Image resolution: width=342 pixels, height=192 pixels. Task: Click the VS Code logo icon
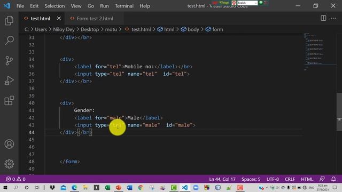pyautogui.click(x=7, y=6)
